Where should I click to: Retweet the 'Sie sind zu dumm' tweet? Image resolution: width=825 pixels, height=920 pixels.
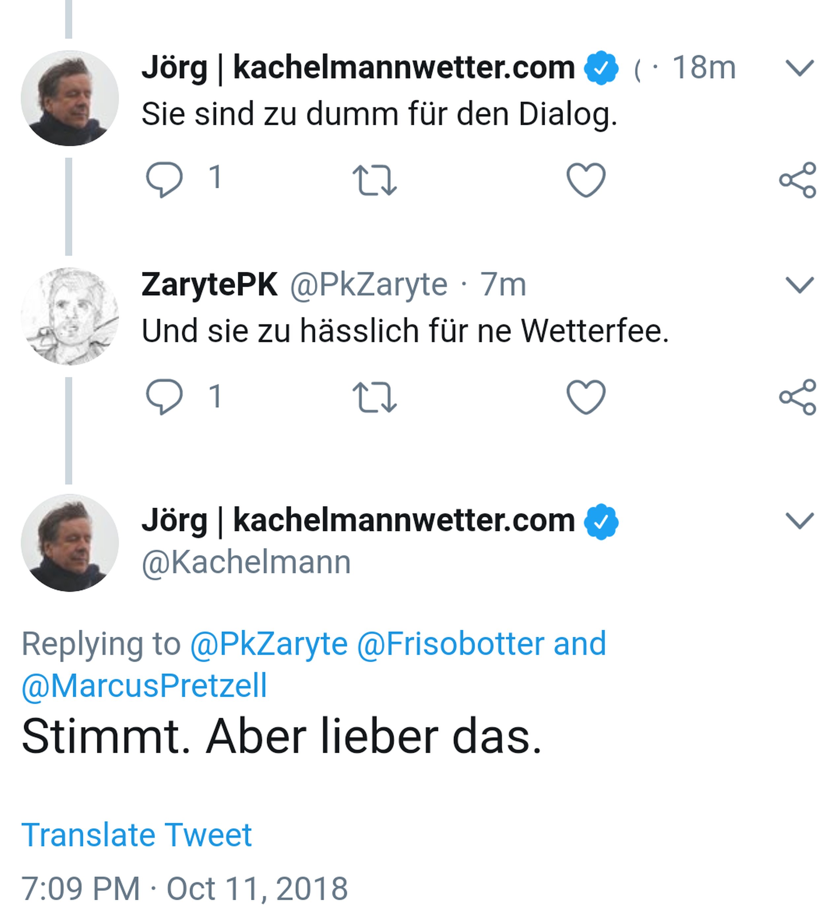tap(375, 180)
